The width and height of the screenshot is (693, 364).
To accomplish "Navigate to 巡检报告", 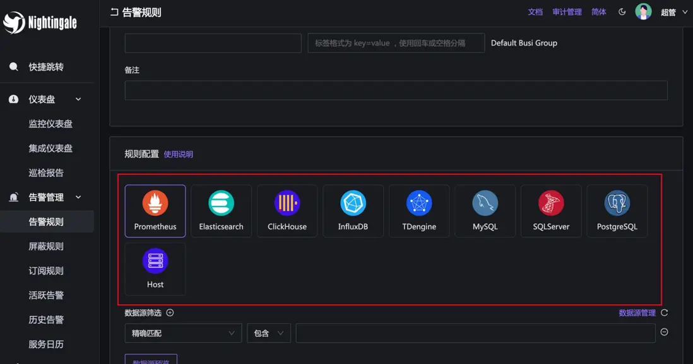I will [x=46, y=173].
